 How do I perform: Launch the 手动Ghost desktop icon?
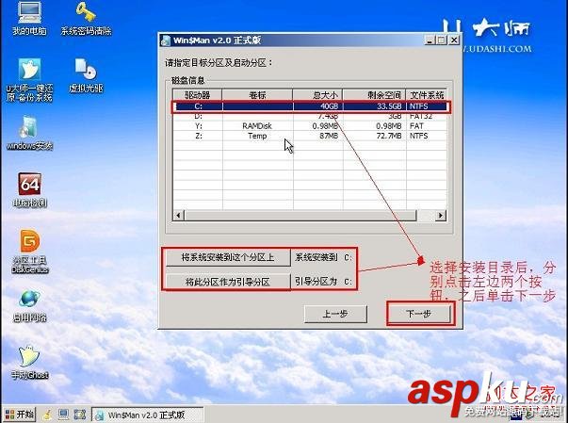pos(29,362)
